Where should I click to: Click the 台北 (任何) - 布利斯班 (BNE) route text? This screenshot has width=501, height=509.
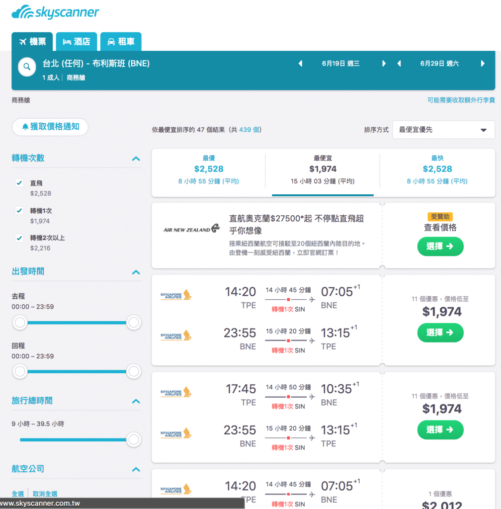click(96, 63)
